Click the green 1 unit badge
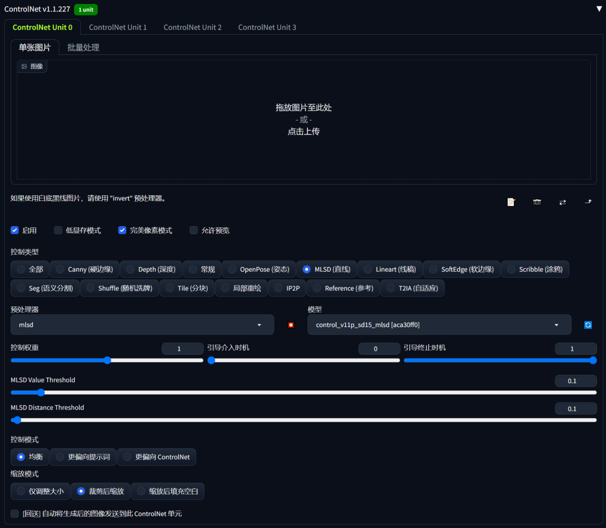 (x=85, y=10)
